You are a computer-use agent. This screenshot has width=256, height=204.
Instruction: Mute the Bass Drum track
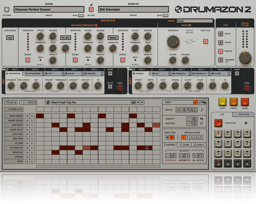point(27,116)
